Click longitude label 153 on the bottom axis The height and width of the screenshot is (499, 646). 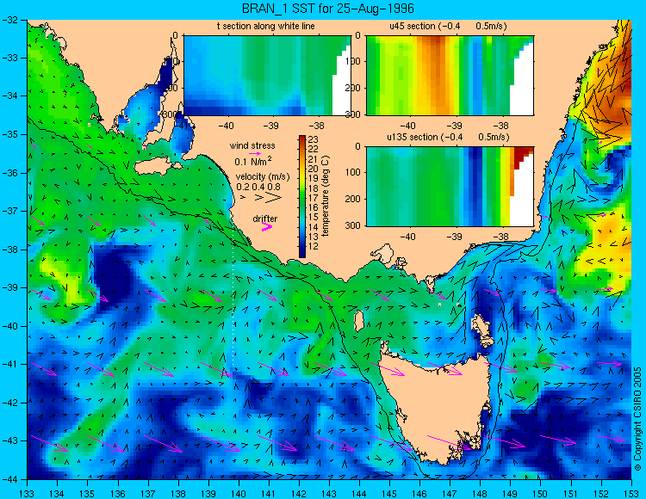tap(630, 494)
